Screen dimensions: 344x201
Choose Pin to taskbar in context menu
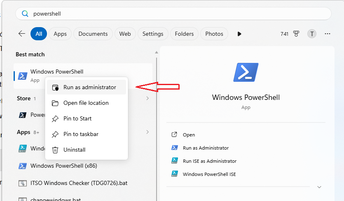click(x=87, y=134)
